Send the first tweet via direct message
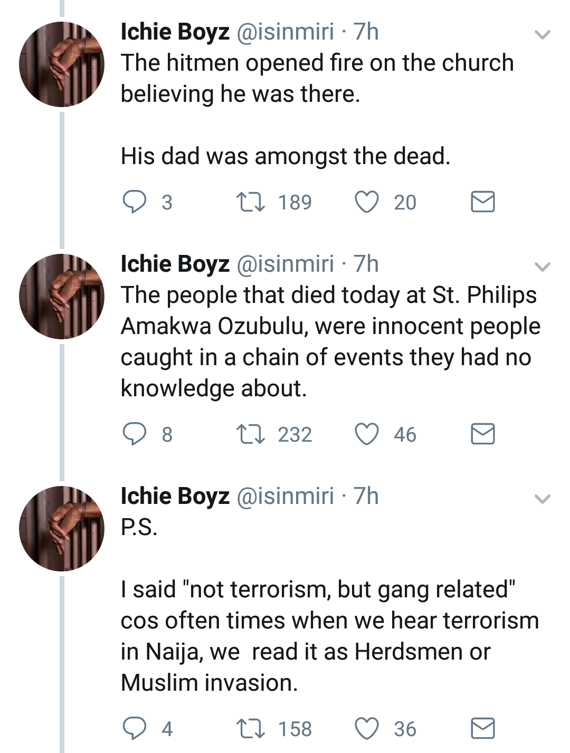 (482, 202)
